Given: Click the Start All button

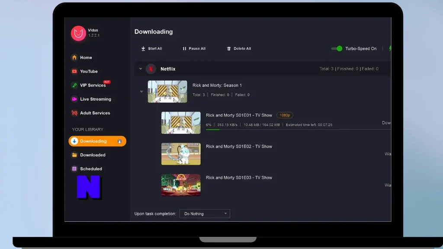Looking at the screenshot, I should (x=152, y=48).
